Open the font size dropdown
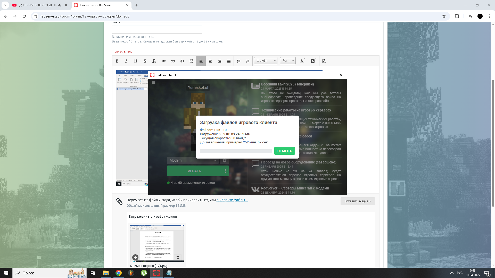495x278 pixels. tap(288, 61)
